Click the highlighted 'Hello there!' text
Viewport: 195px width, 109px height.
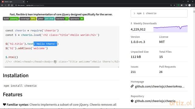45,44
